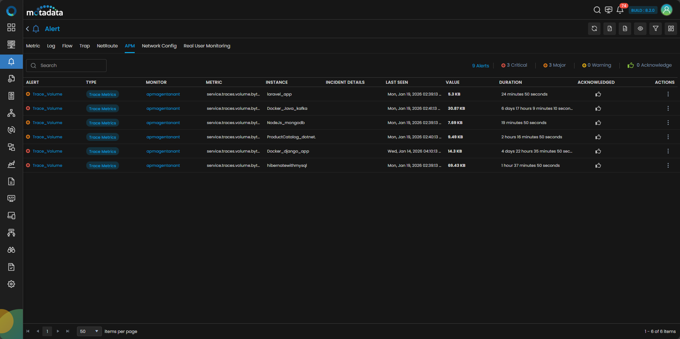Click the alert Search input field
The image size is (680, 339).
coord(66,66)
